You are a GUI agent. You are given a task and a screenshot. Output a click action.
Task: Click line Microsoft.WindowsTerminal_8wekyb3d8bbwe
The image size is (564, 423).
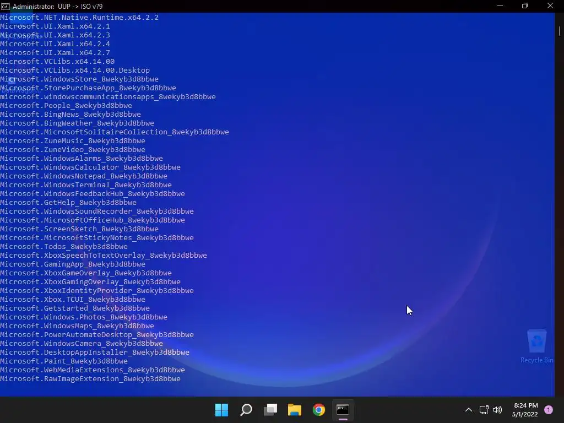86,185
